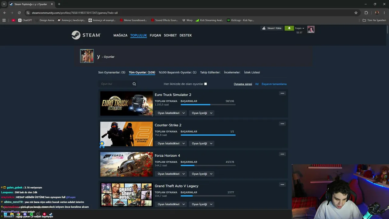Click the perfect-game ribbon badge on Counter-Strike 2
This screenshot has height=219, width=389.
pos(102,144)
